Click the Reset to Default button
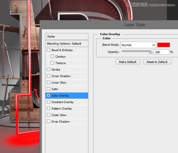Screen dimensions: 178x153 [157, 62]
